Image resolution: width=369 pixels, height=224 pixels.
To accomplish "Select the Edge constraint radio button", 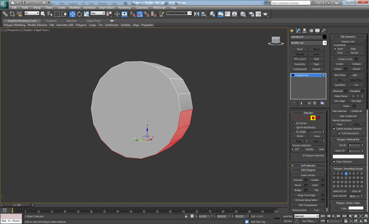I will pos(348,48).
